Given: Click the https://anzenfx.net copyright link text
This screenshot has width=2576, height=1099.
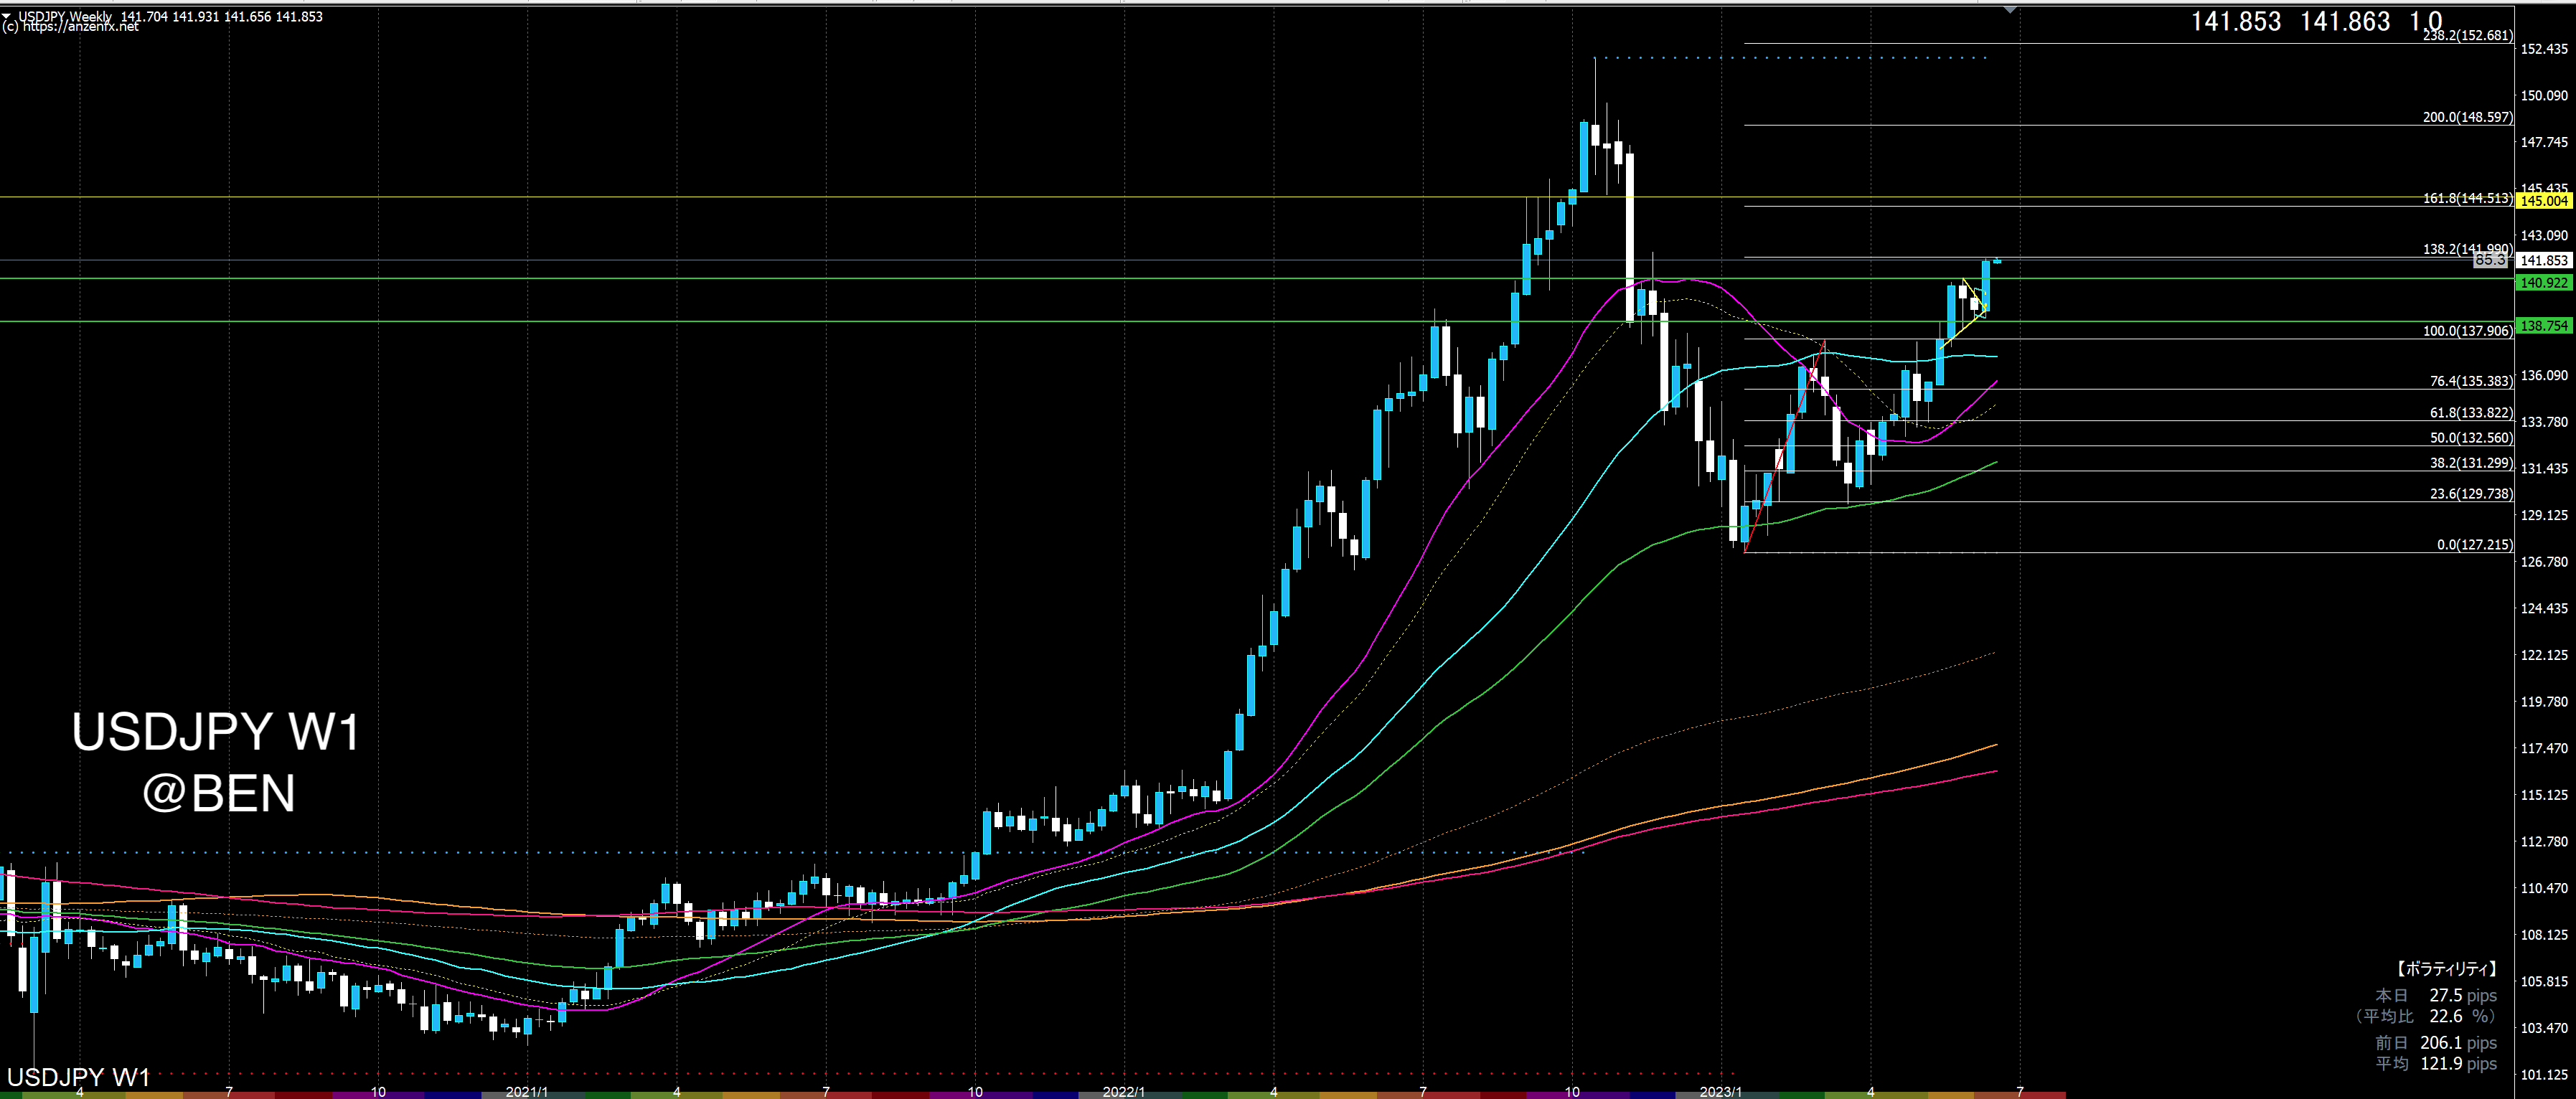Looking at the screenshot, I should [80, 27].
